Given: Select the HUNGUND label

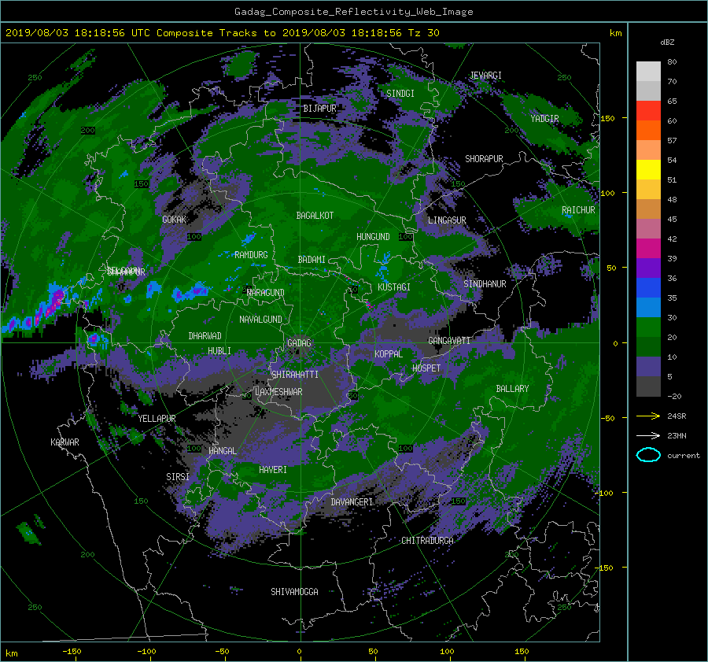Looking at the screenshot, I should point(373,237).
